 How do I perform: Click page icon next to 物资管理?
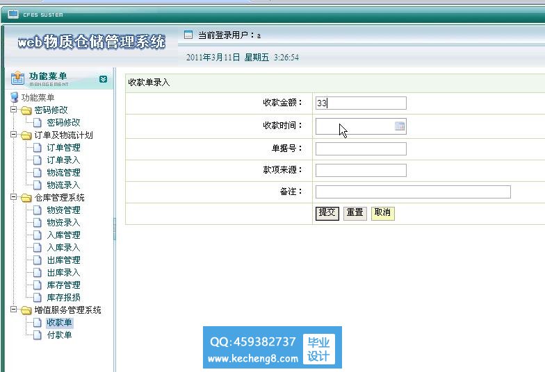point(38,210)
